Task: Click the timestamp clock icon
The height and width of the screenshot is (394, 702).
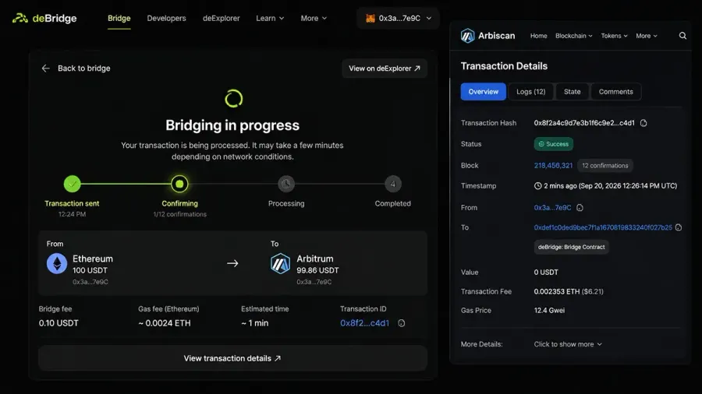Action: click(x=537, y=186)
